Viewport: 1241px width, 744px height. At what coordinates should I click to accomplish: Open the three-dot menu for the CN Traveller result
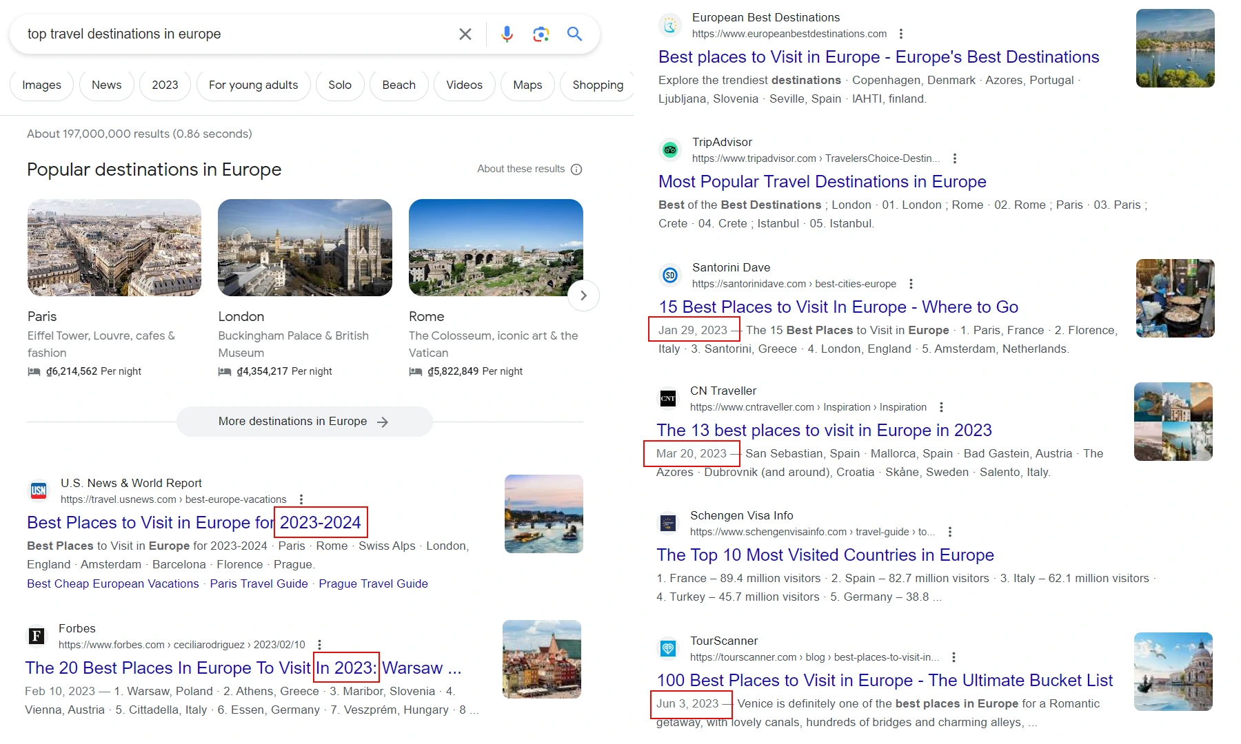tap(941, 407)
